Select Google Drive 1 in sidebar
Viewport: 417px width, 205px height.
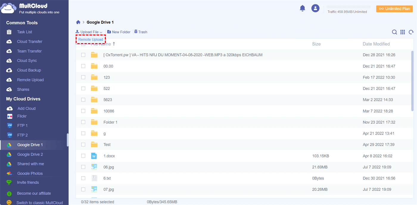tap(34, 145)
